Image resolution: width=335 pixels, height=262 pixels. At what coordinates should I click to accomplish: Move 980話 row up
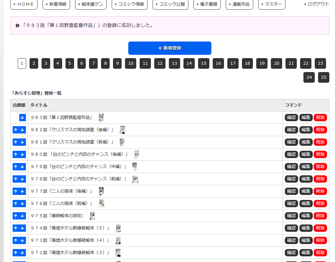(x=16, y=154)
